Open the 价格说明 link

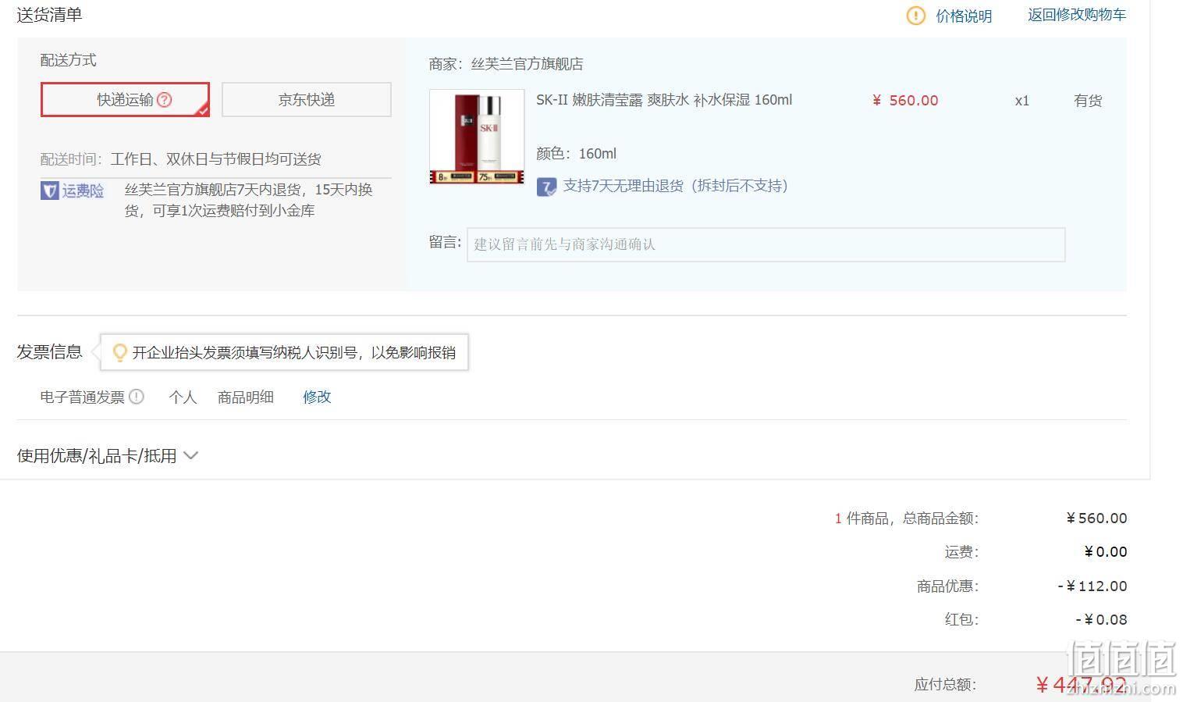[964, 16]
